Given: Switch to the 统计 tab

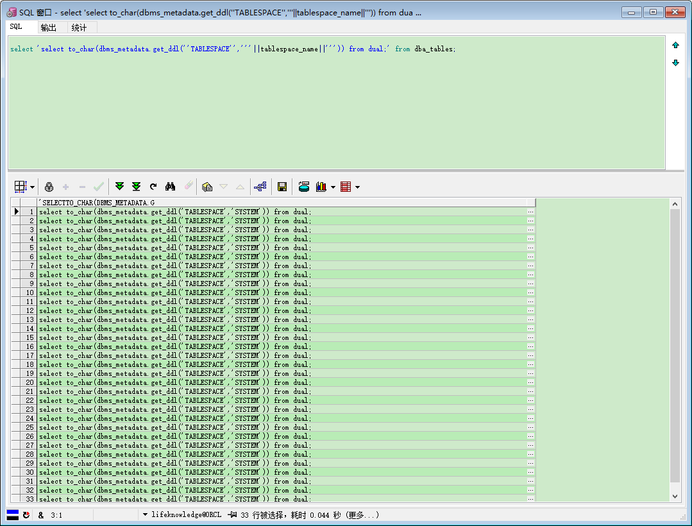Looking at the screenshot, I should [x=79, y=27].
